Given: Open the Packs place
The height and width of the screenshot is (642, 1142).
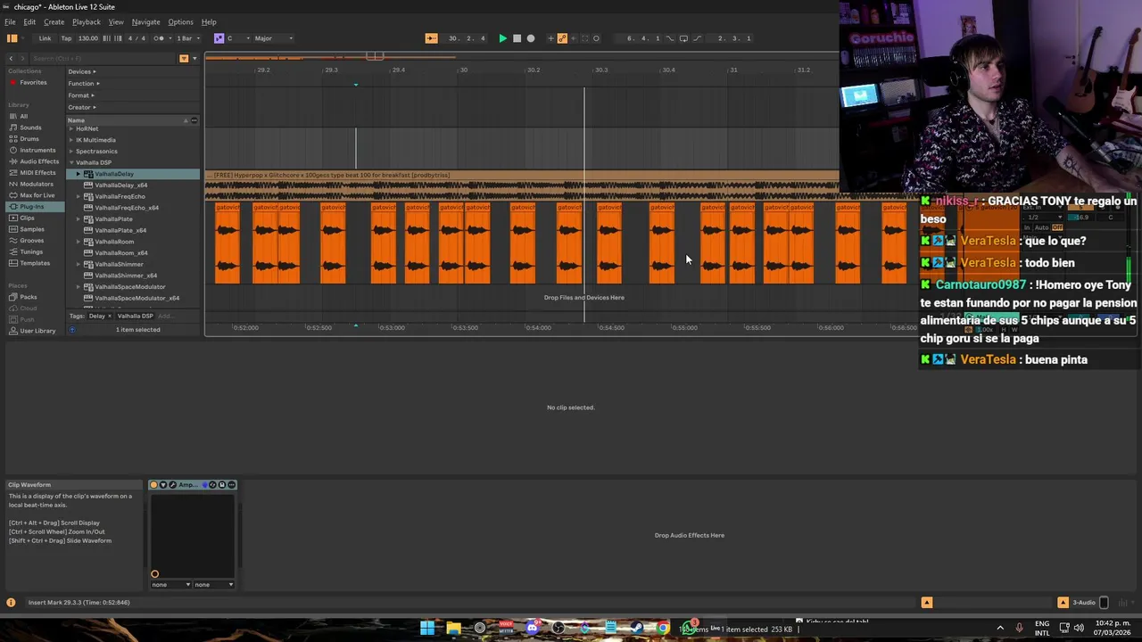Looking at the screenshot, I should tap(29, 297).
